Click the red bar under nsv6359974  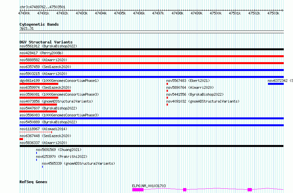point(45,91)
